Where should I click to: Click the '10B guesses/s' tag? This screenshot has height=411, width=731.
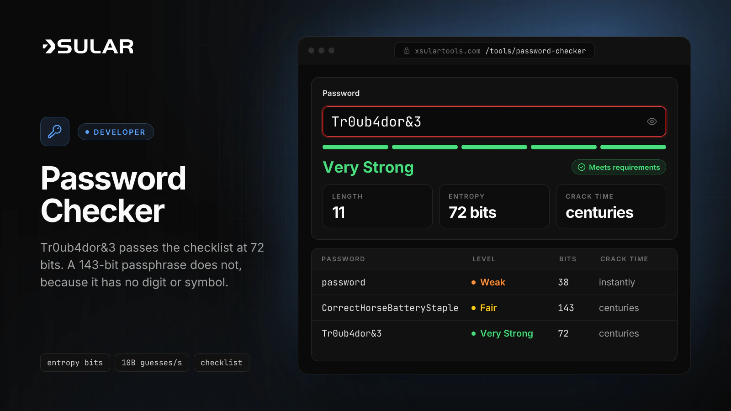[152, 363]
